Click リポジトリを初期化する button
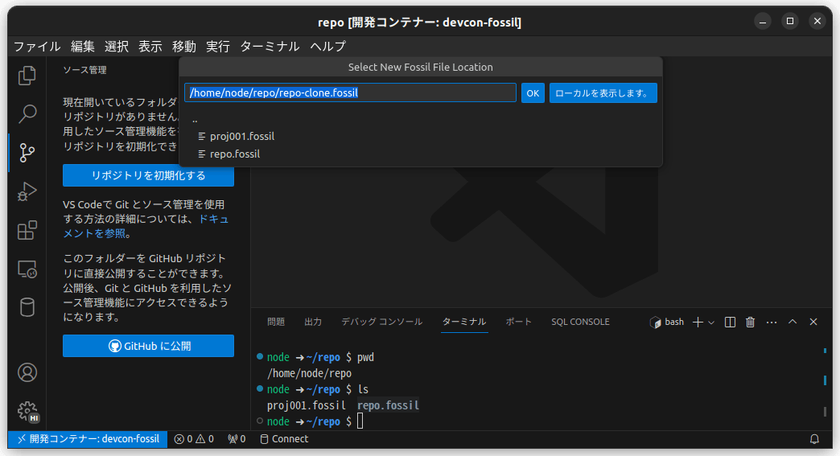The height and width of the screenshot is (456, 840). (x=148, y=175)
